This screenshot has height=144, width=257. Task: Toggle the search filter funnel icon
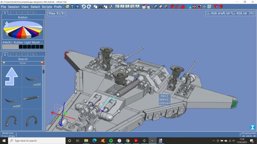click(x=4, y=63)
